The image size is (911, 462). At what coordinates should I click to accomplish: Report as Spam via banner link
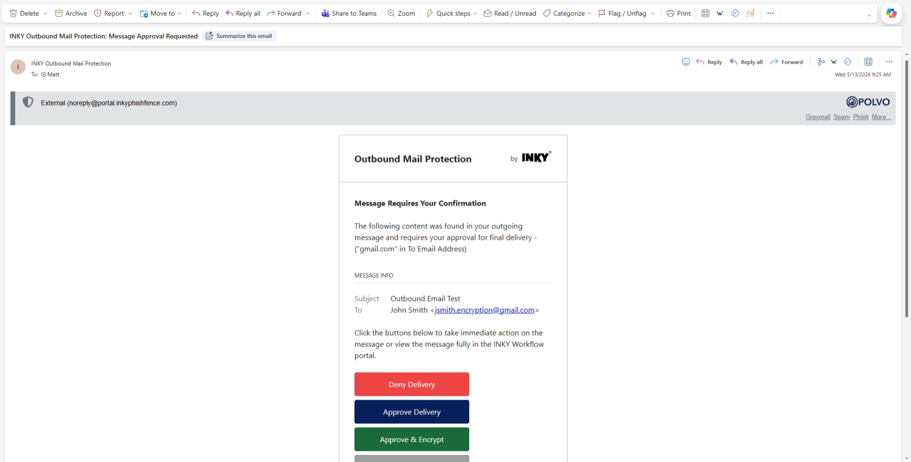841,117
